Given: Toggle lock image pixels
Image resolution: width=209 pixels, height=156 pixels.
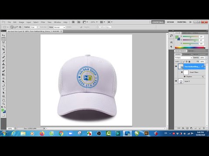Looking at the screenshot, I should pyautogui.click(x=184, y=62).
